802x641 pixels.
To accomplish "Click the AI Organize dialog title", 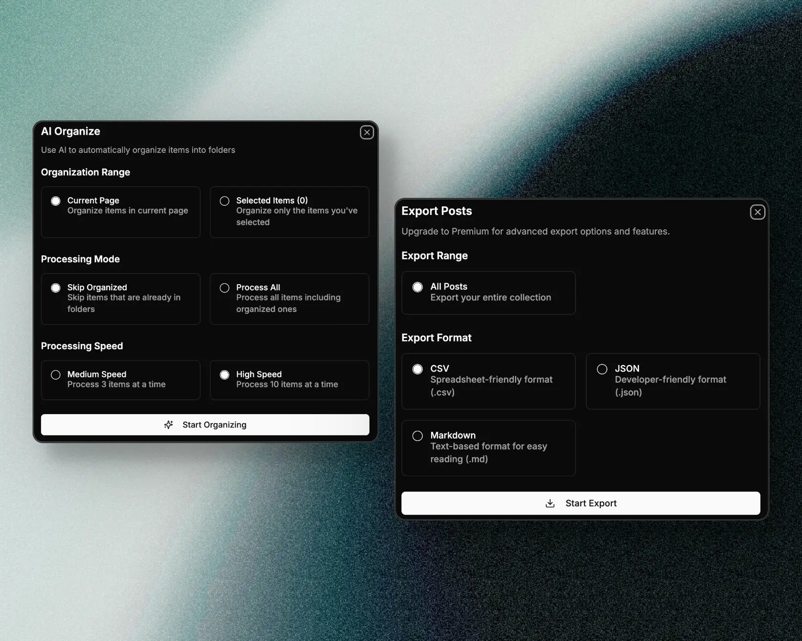I will point(70,131).
